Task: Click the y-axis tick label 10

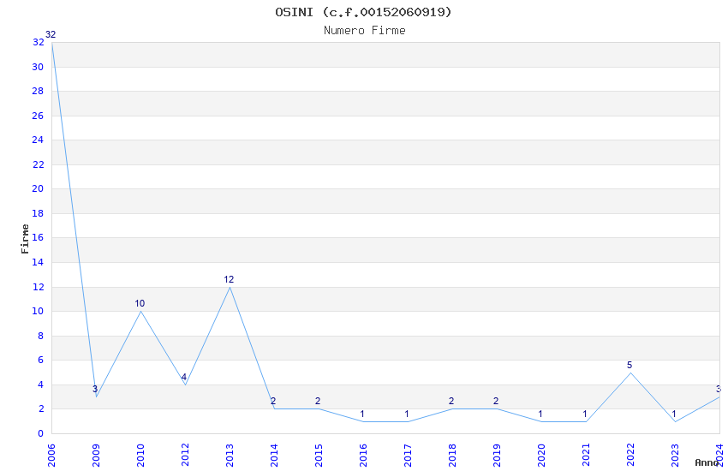Action: 38,312
